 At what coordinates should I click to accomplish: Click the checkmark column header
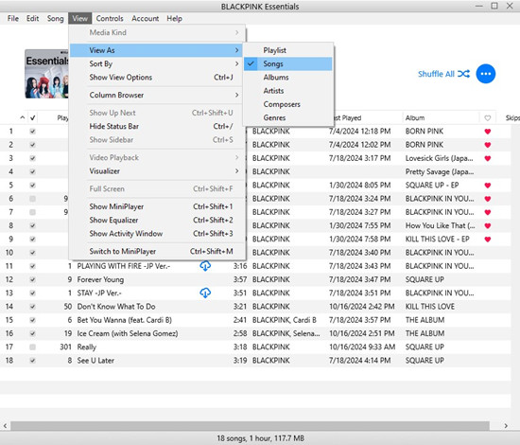[x=32, y=118]
